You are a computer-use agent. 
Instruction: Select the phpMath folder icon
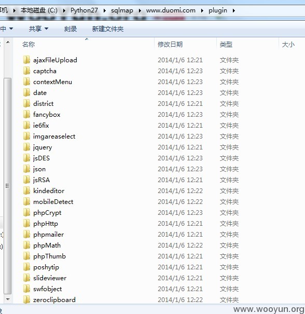point(26,245)
